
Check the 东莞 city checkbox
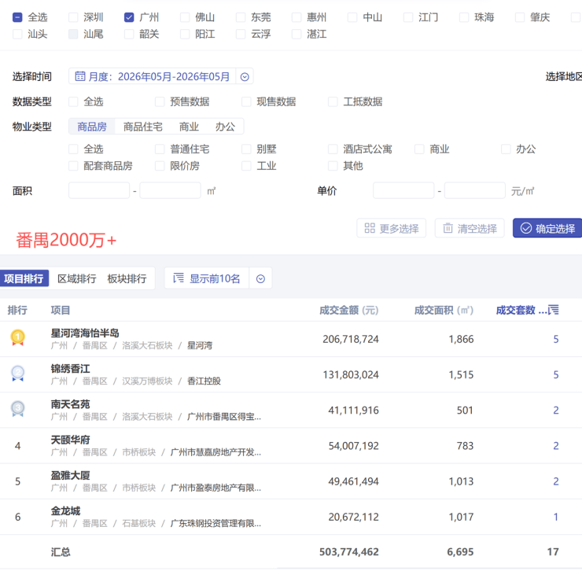click(241, 17)
